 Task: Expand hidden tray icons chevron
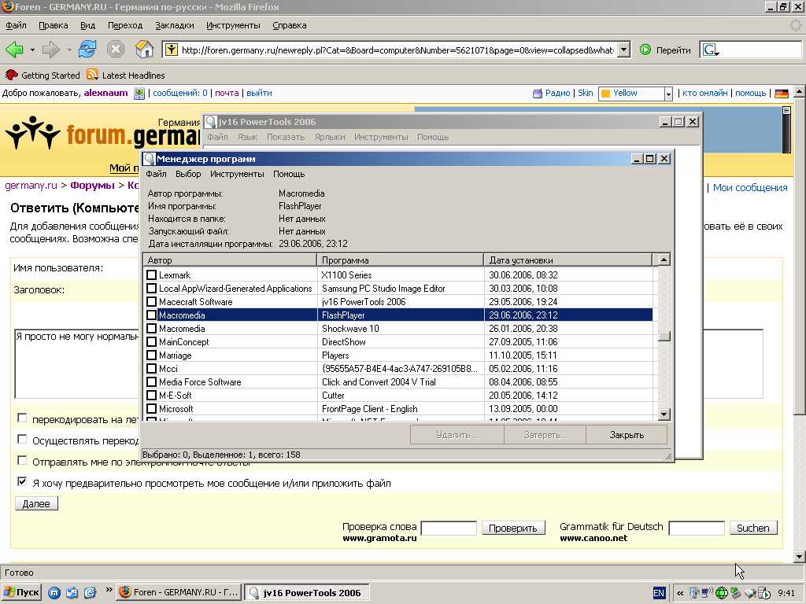(679, 593)
